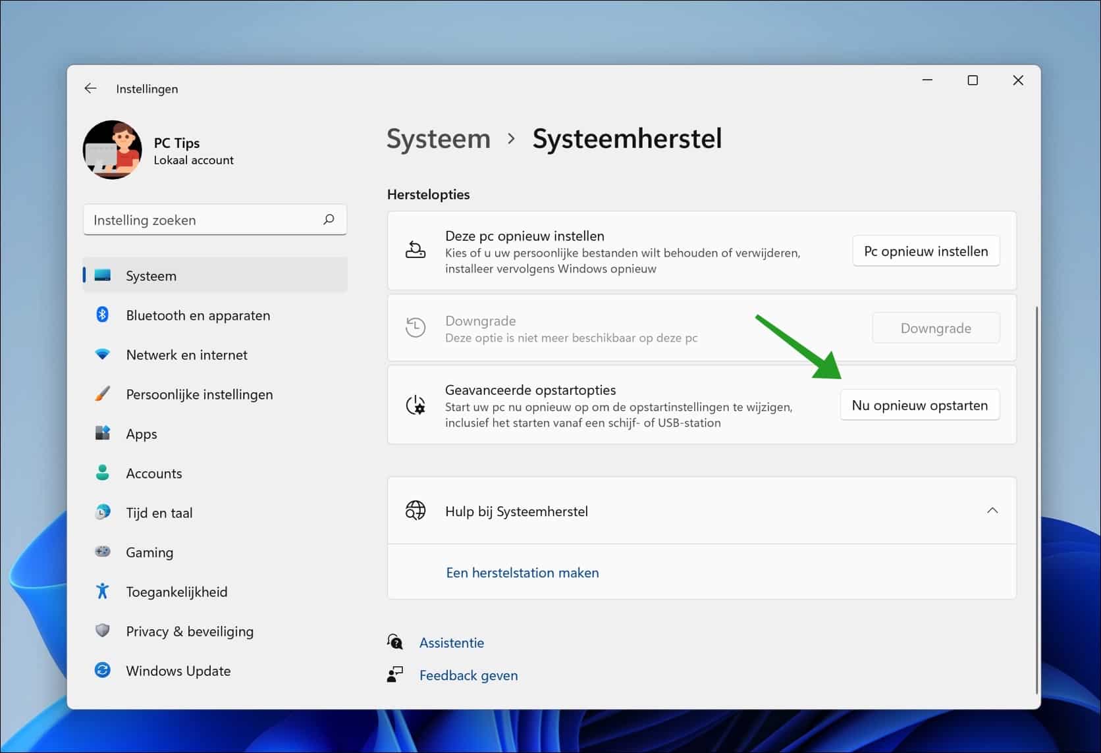This screenshot has width=1101, height=753.
Task: Click the Wi-Fi network icon in sidebar
Action: point(103,354)
